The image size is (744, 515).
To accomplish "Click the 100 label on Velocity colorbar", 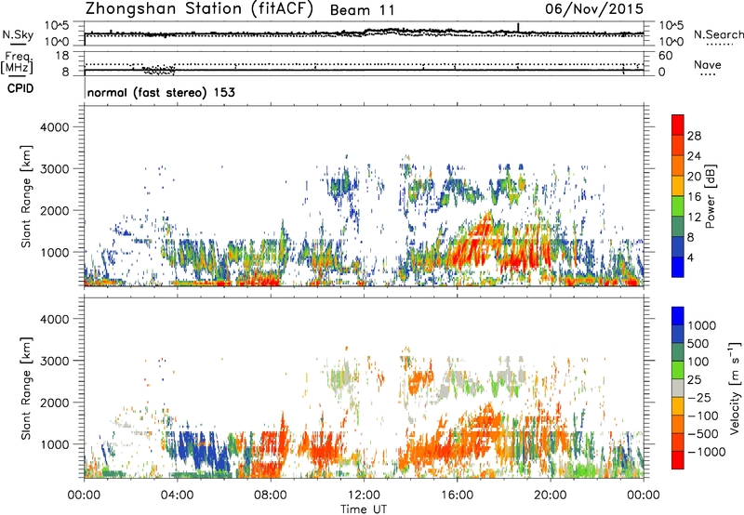I will click(x=698, y=362).
